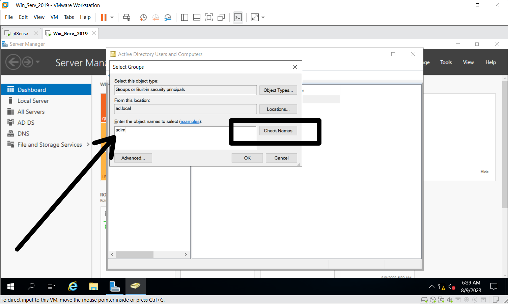The width and height of the screenshot is (508, 304).
Task: Open the VMware View menu
Action: [x=39, y=17]
